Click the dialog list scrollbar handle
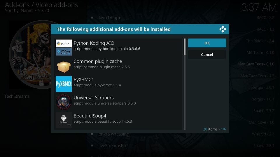Image resolution: width=280 pixels, height=157 pixels. pos(184,47)
